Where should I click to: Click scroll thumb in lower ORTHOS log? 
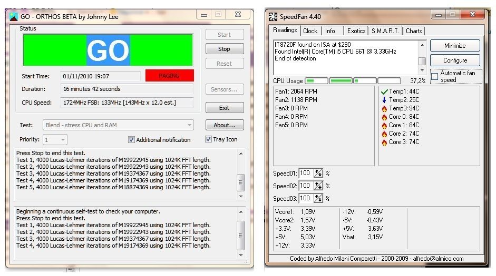point(241,236)
